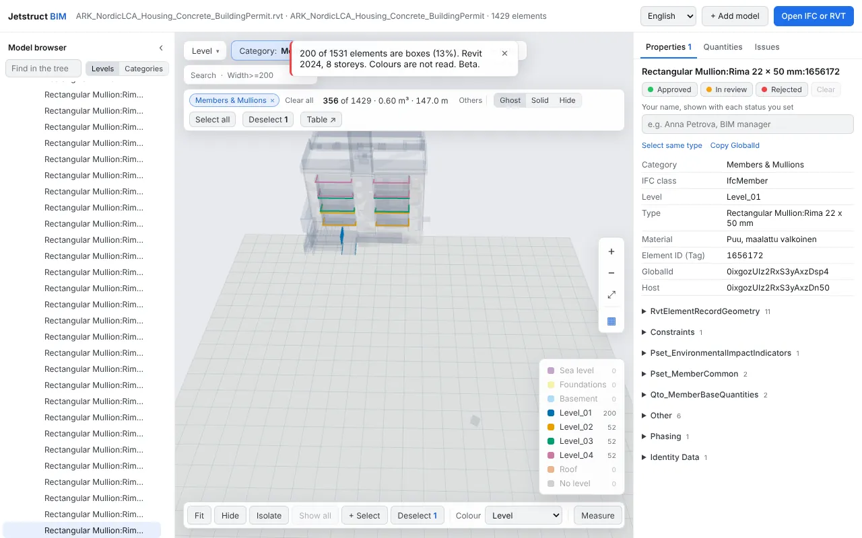Set status to Approved
The height and width of the screenshot is (538, 862).
(669, 89)
